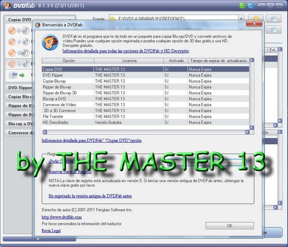Image resolution: width=288 pixels, height=247 pixels.
Task: Select the File Transfer row
Action: pos(146,116)
